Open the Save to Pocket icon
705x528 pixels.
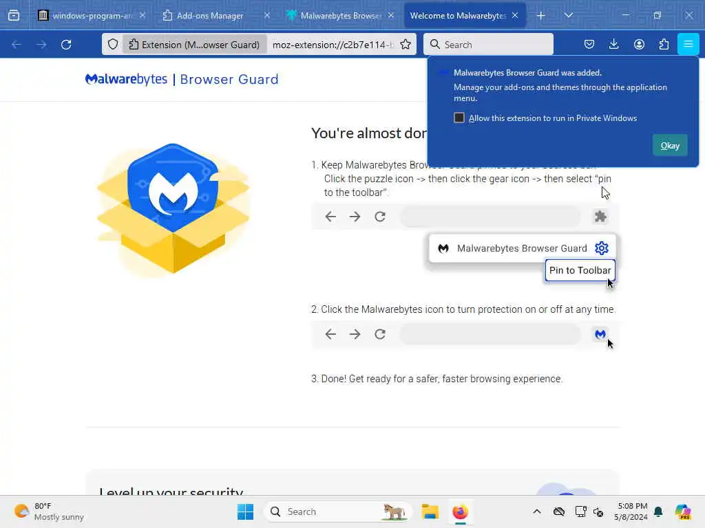pos(589,44)
